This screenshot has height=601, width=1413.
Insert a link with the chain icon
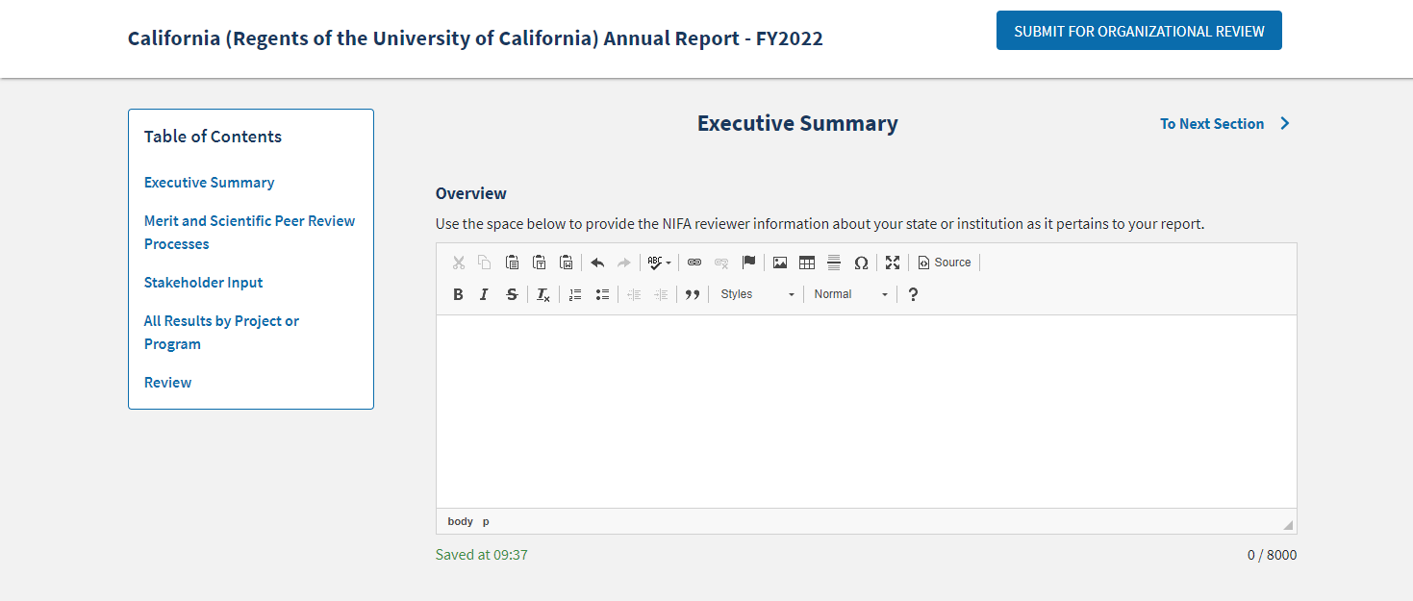pyautogui.click(x=694, y=263)
